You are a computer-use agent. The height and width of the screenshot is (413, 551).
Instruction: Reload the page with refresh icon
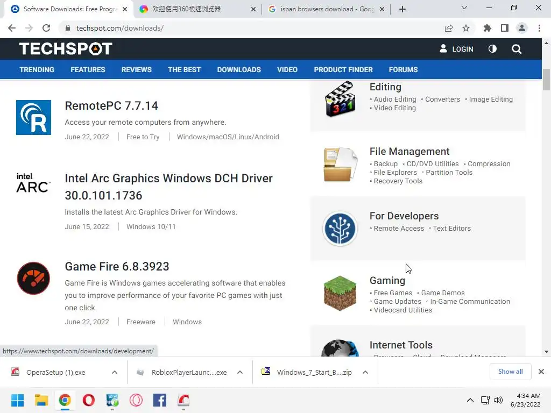pos(46,28)
